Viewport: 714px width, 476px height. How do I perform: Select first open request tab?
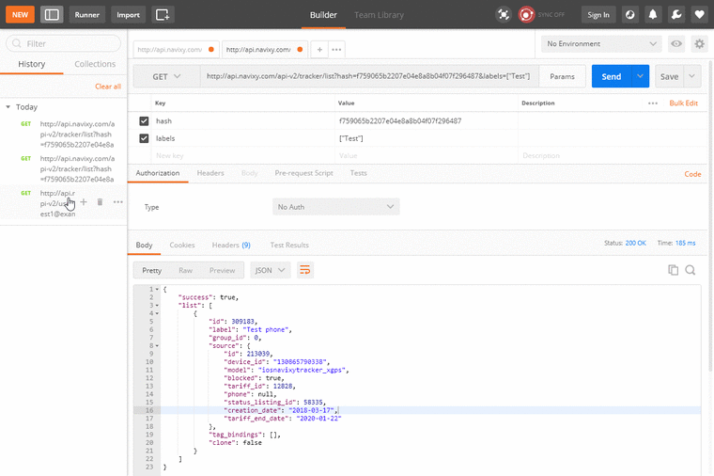tap(176, 49)
